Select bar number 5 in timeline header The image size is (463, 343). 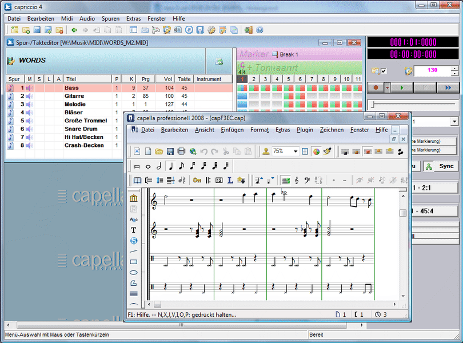pyautogui.click(x=289, y=79)
